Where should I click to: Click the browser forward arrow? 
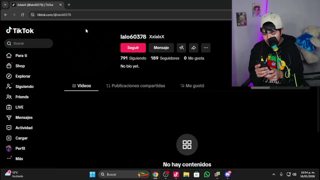point(14,15)
